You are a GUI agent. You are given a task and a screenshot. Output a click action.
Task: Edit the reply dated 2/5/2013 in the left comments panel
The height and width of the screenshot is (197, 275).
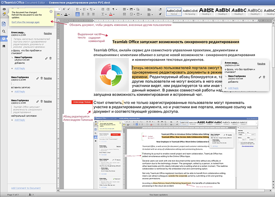pos(46,58)
